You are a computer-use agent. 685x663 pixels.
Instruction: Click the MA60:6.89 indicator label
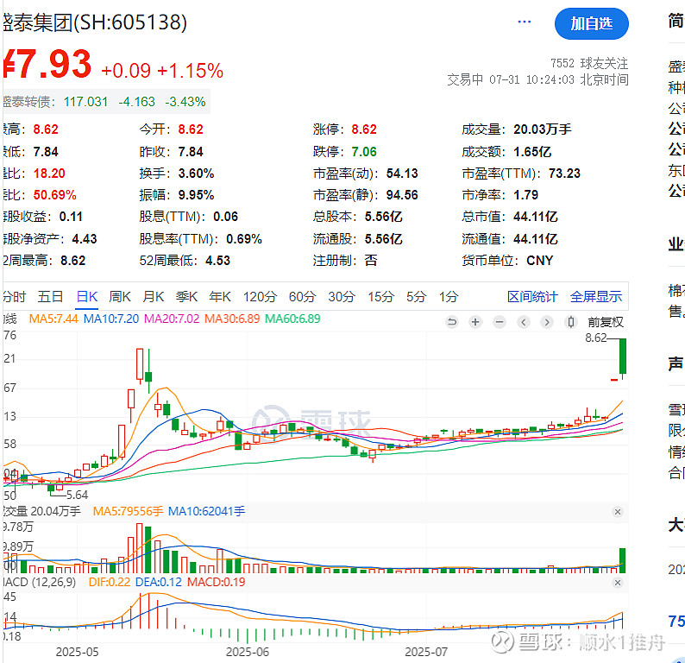click(292, 319)
